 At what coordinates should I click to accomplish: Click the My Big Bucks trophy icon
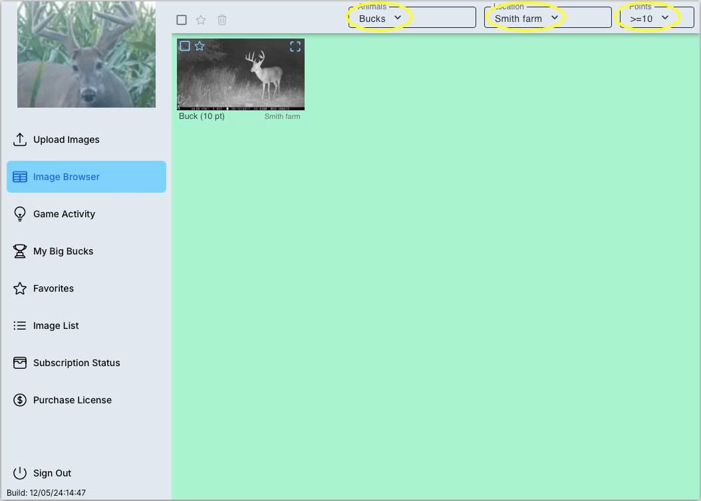(20, 251)
